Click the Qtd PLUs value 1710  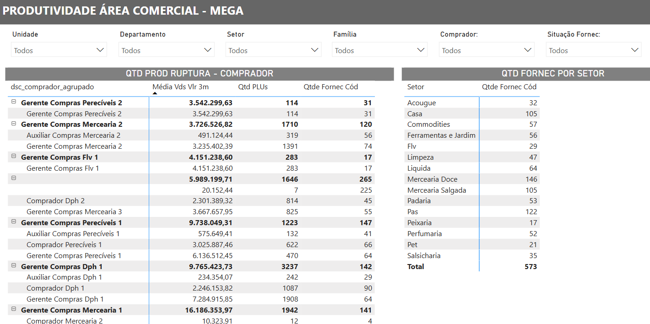pyautogui.click(x=290, y=124)
